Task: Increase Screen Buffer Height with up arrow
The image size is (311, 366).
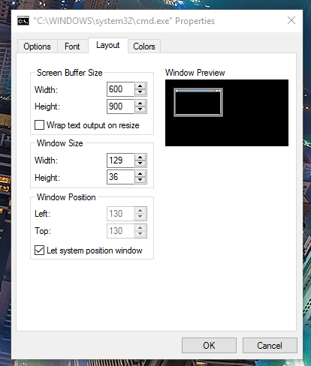Action: coord(140,103)
